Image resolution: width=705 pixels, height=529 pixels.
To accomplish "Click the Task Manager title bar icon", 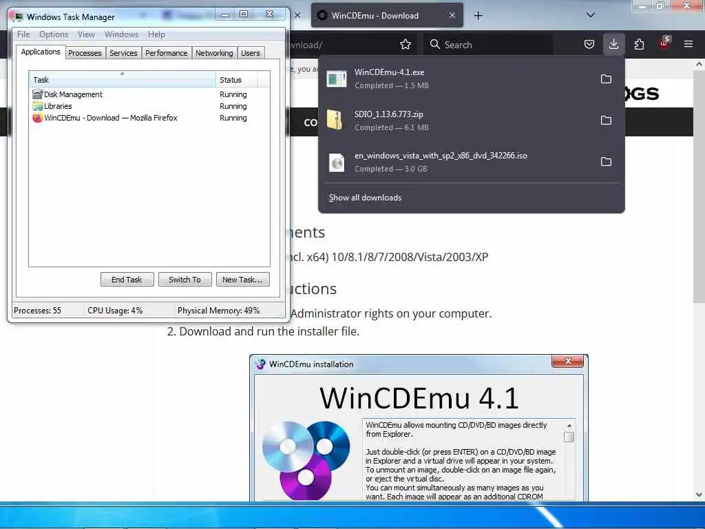I will coord(18,17).
